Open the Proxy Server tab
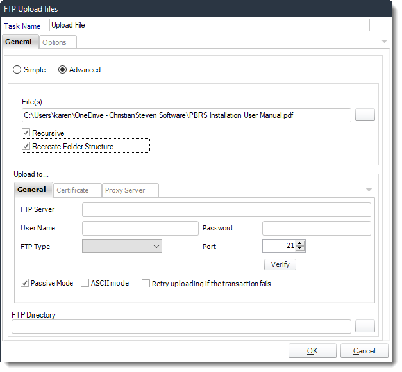This screenshot has height=372, width=402. 130,190
